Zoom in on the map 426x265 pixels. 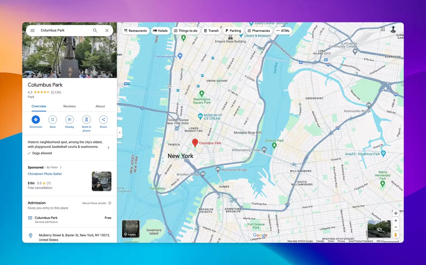coord(396,221)
